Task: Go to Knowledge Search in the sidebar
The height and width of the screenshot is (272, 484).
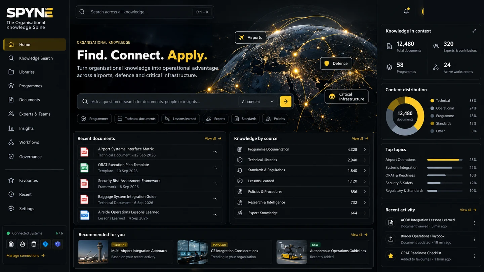Action: [35, 58]
